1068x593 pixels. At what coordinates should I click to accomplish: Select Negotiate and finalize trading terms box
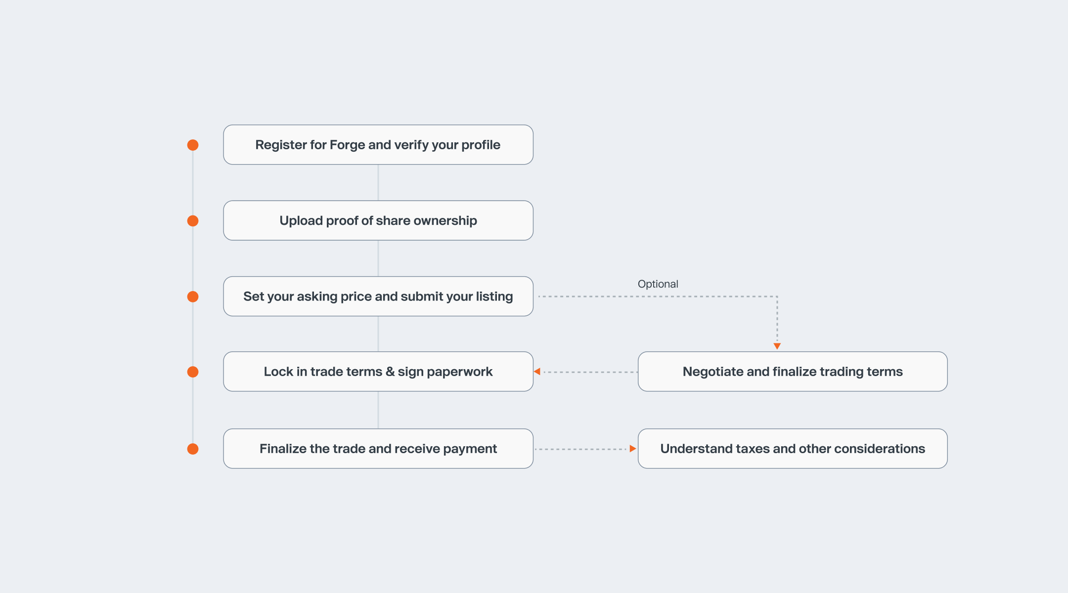[793, 372]
